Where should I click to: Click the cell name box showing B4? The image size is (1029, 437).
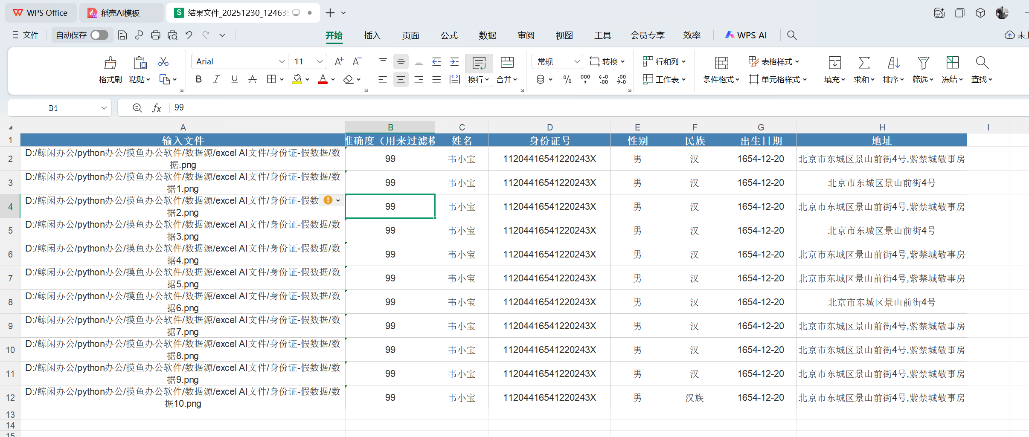click(x=53, y=108)
